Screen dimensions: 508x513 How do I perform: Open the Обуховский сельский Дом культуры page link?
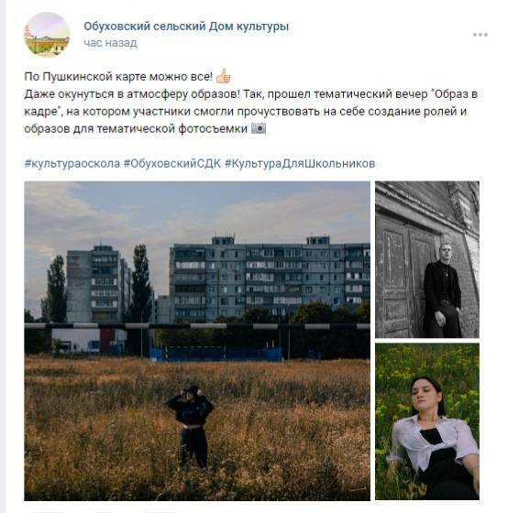(x=186, y=27)
